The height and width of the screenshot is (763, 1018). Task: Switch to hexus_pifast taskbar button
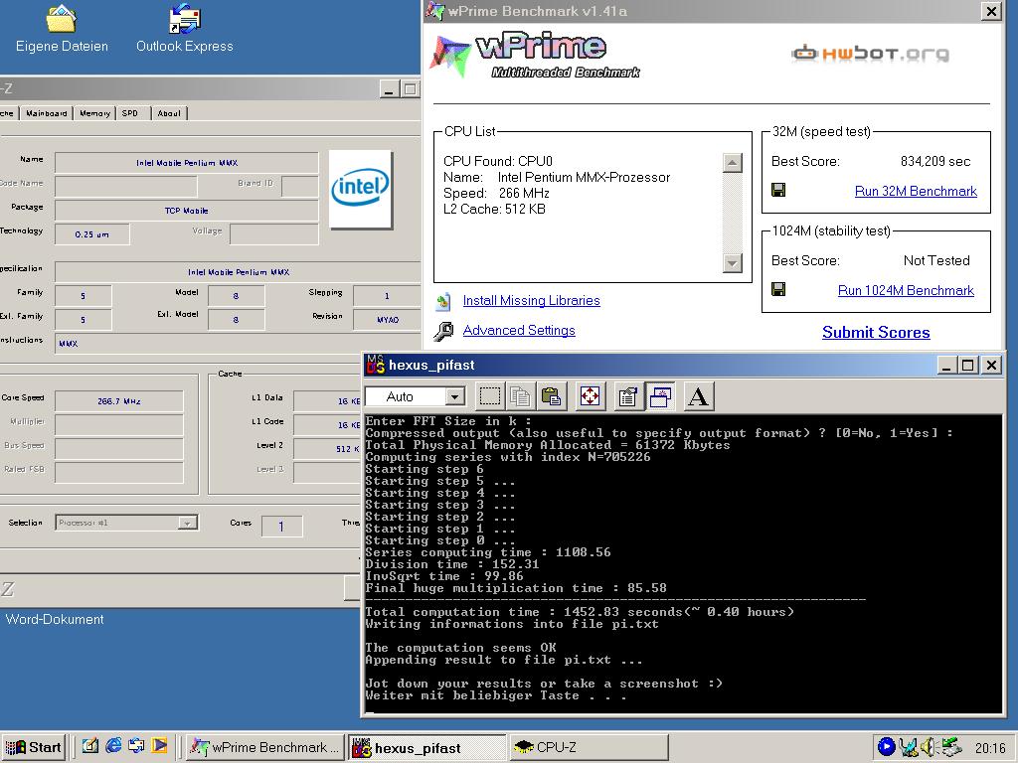[426, 747]
